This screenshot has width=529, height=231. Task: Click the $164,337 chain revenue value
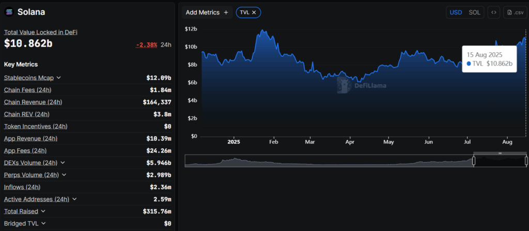pos(157,102)
